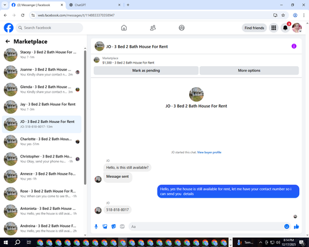The width and height of the screenshot is (309, 247).
Task: Open the tab search dropdown arrow
Action: pos(4,5)
